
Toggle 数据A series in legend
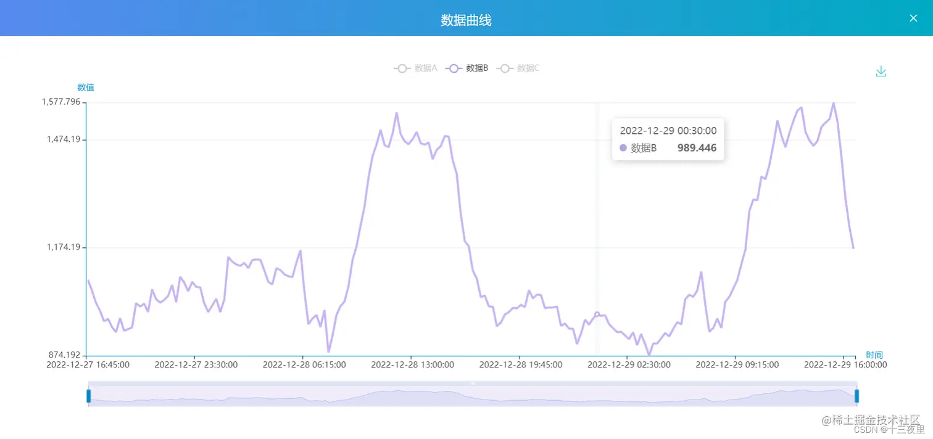pos(415,68)
